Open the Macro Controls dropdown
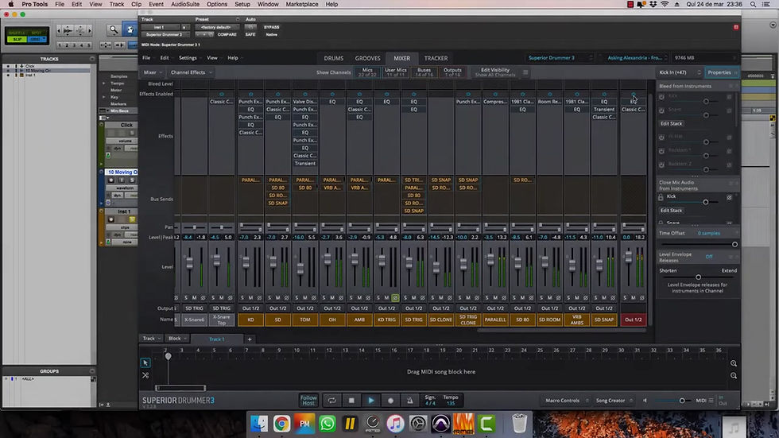 566,401
